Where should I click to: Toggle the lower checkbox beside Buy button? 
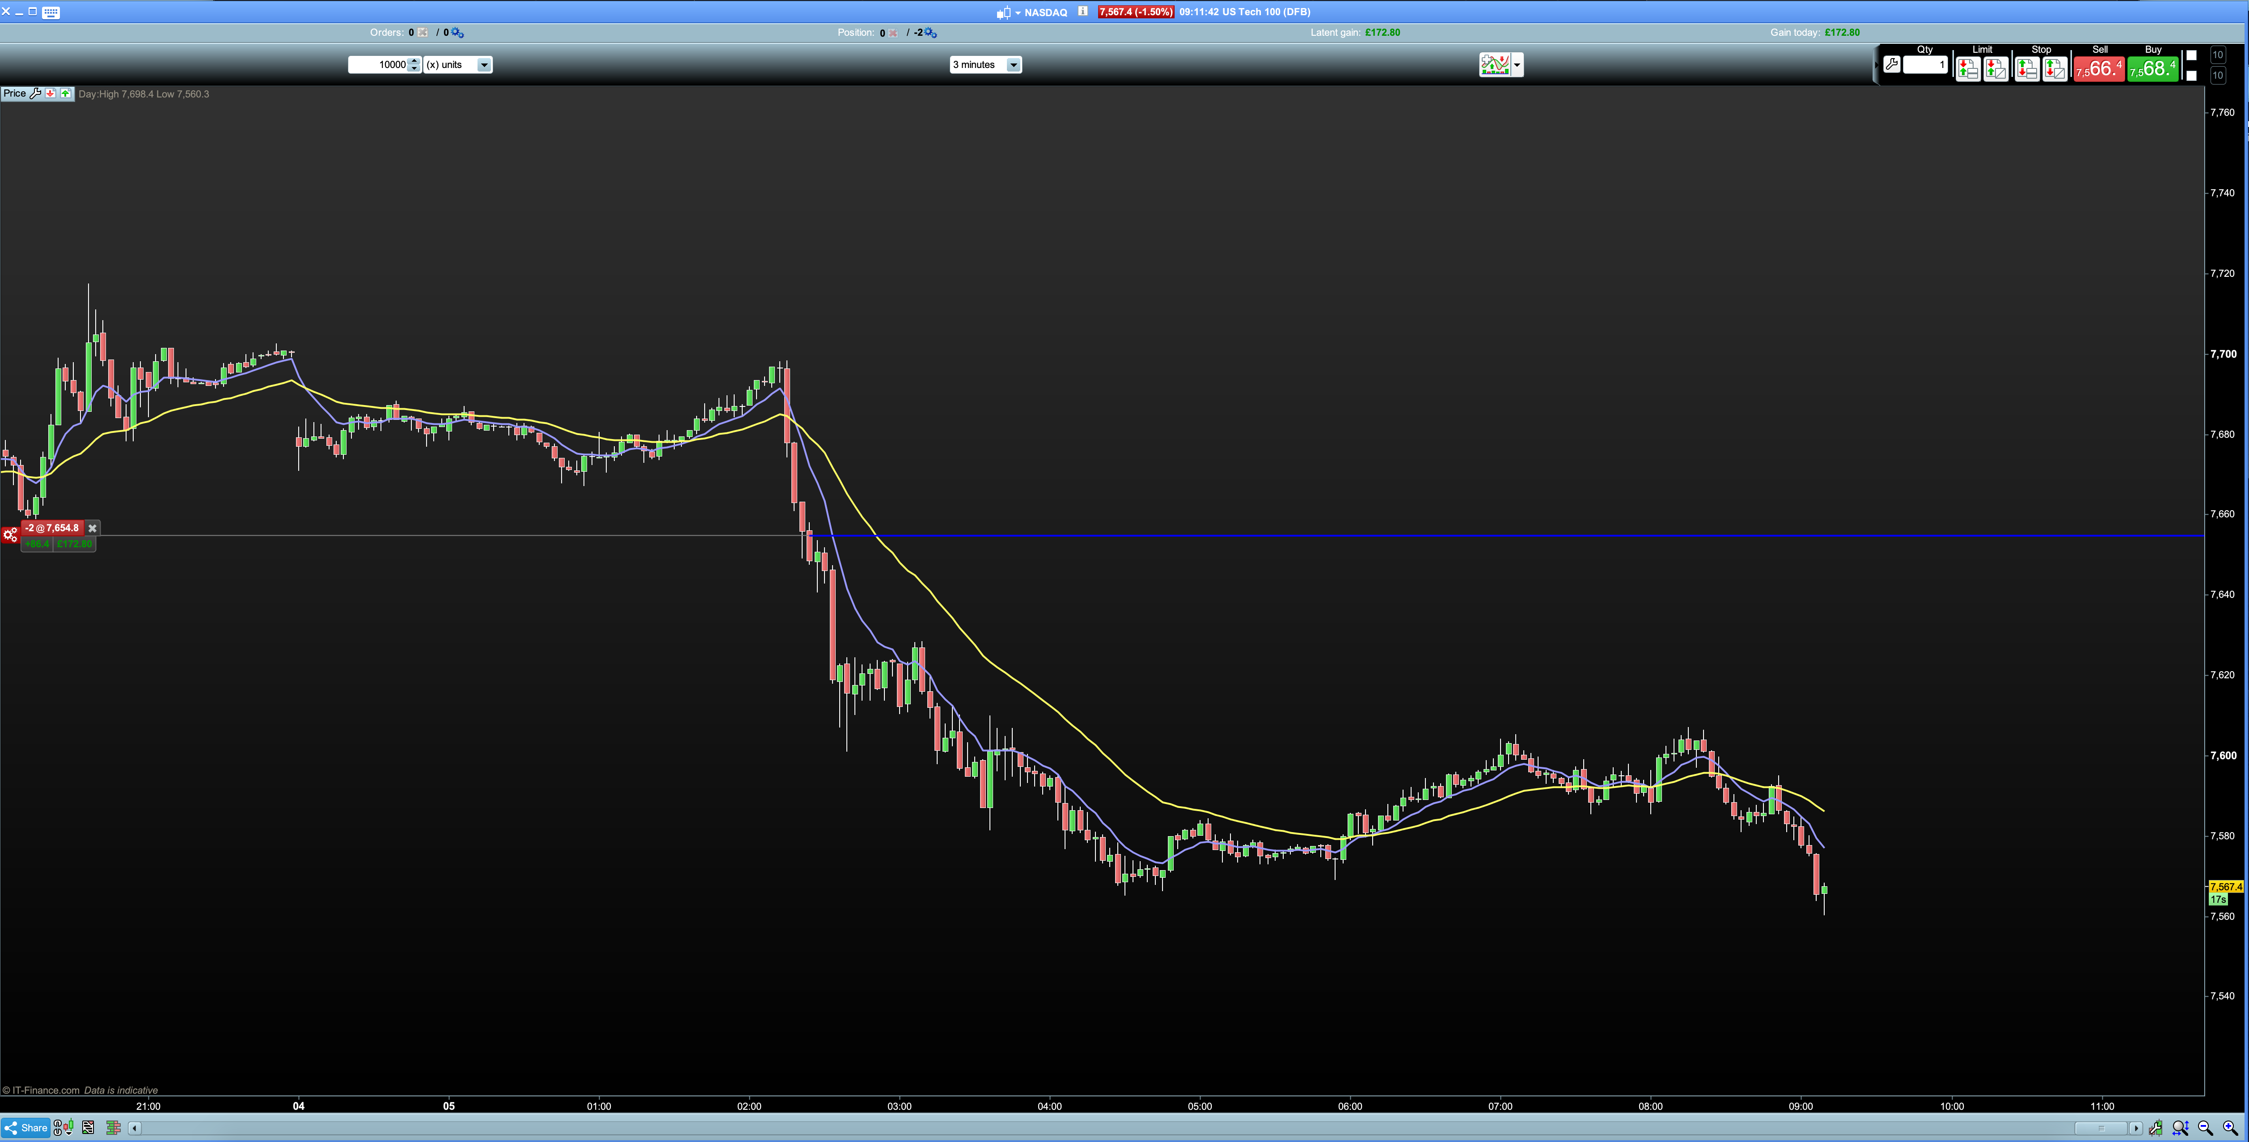pyautogui.click(x=2191, y=76)
